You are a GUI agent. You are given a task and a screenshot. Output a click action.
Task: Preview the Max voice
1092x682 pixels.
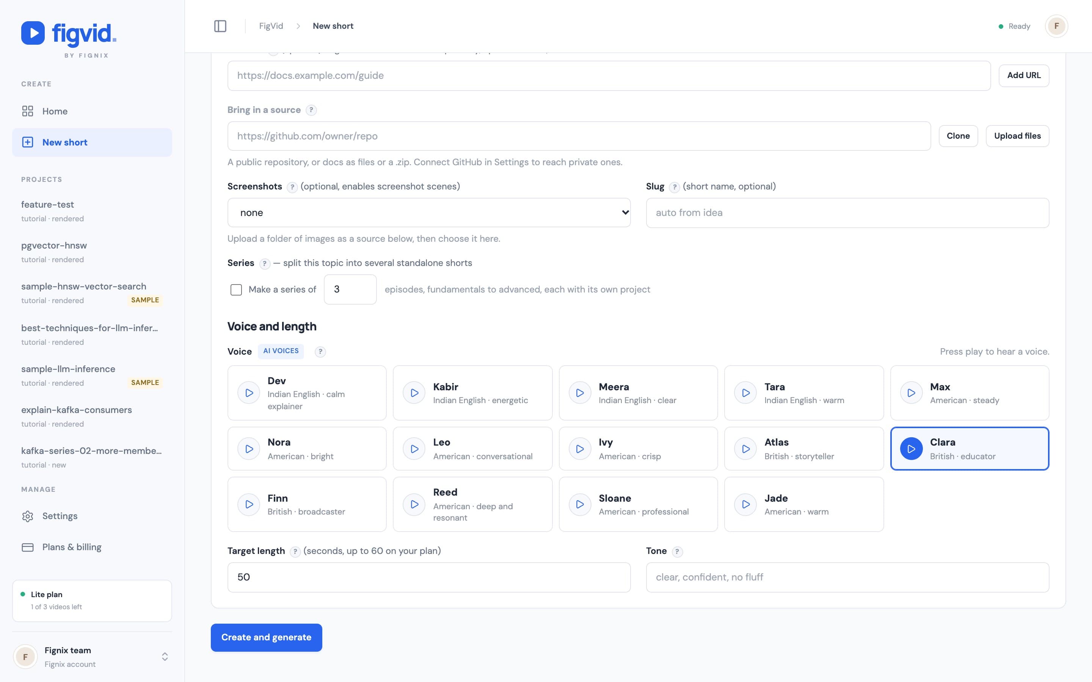911,393
